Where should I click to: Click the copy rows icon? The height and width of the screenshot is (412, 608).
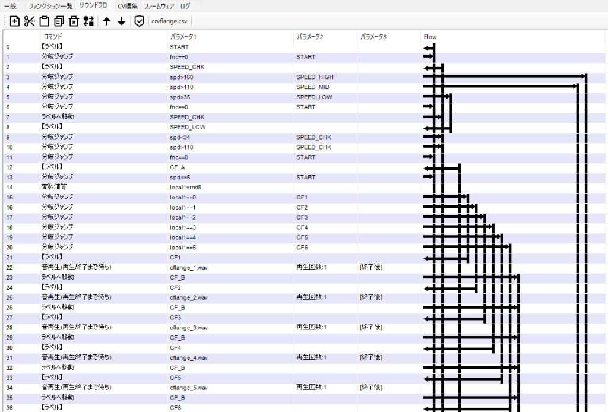coord(59,21)
